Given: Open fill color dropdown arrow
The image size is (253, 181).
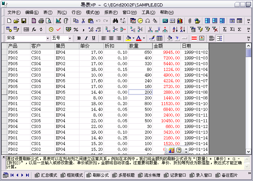Looking at the screenshot, I should point(133,38).
